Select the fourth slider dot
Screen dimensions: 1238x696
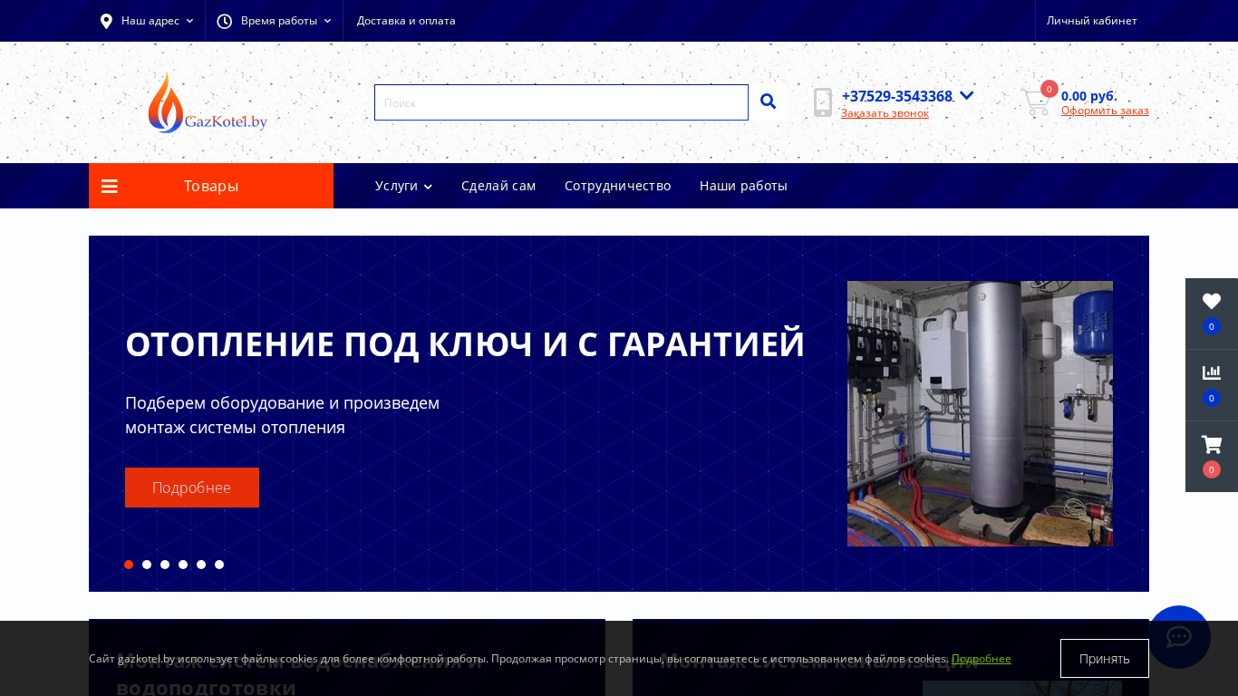point(183,565)
